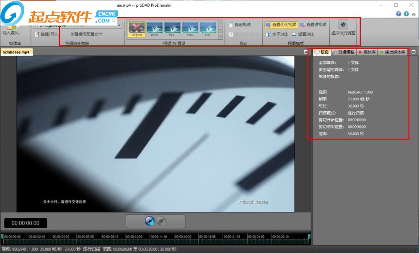Expand the video FX presets gallery

pos(221,36)
